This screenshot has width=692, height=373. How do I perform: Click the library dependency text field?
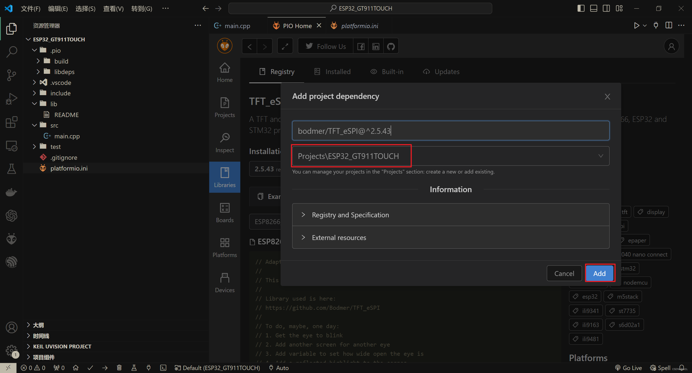(x=451, y=131)
